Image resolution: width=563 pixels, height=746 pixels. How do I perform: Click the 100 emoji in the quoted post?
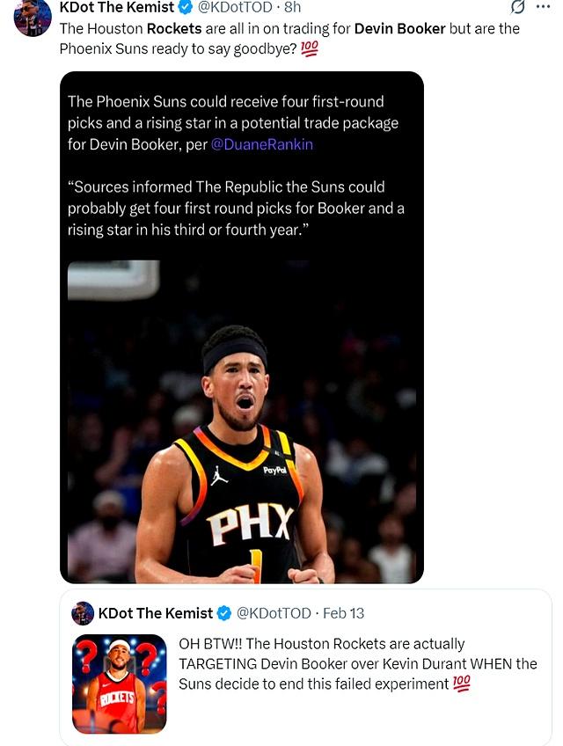click(x=462, y=684)
